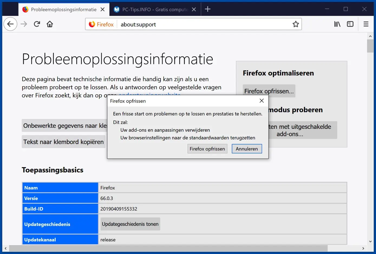Click Tekst naar klembord kopiëren button
Image resolution: width=376 pixels, height=254 pixels.
[x=64, y=142]
